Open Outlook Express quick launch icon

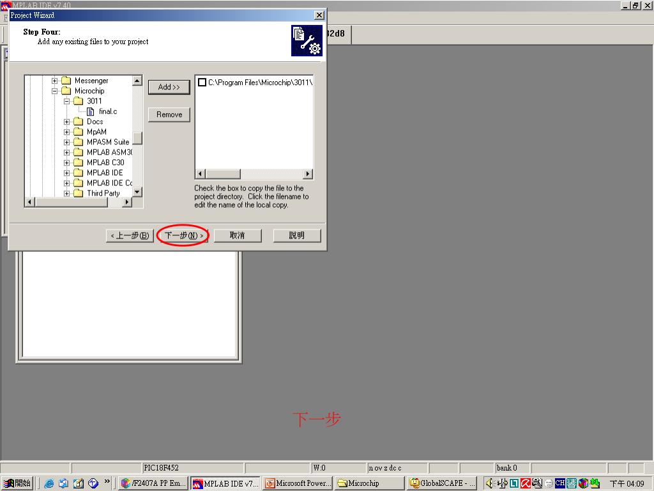click(x=63, y=483)
